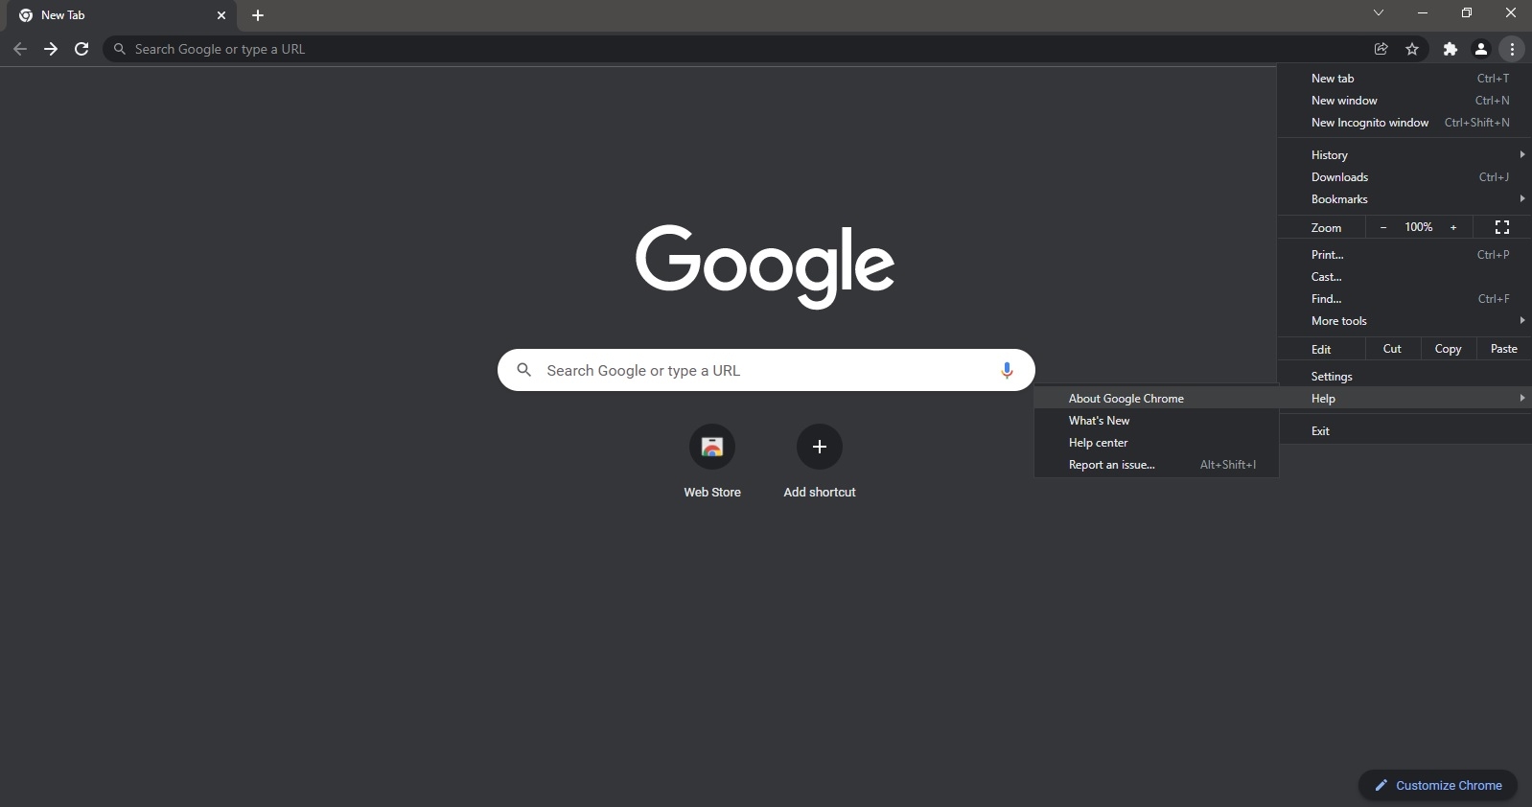Click Copy in the Edit row
This screenshot has width=1532, height=807.
pyautogui.click(x=1448, y=349)
